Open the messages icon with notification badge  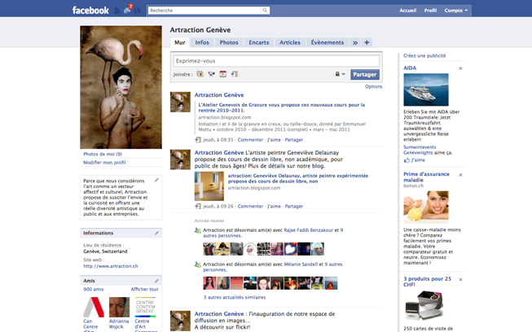point(127,11)
